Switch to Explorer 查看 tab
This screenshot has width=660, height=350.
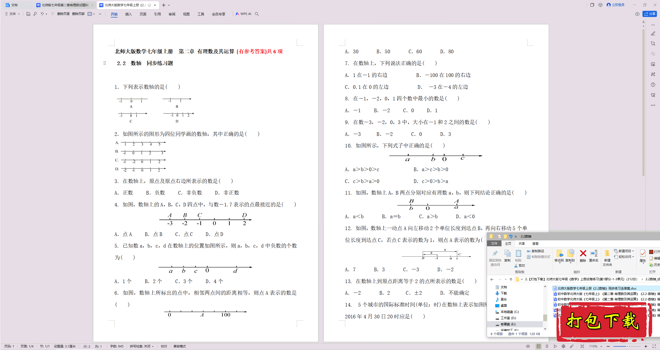tap(535, 243)
